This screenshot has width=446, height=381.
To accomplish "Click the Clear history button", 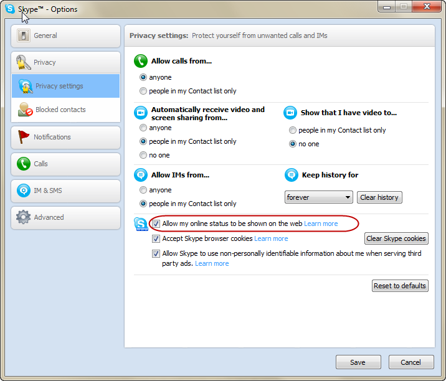I will coord(379,197).
